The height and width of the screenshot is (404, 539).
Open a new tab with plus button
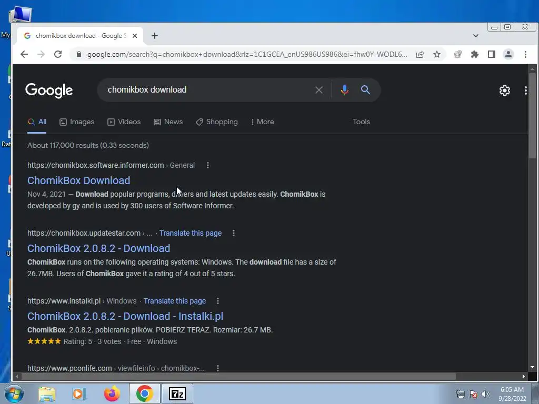[155, 36]
